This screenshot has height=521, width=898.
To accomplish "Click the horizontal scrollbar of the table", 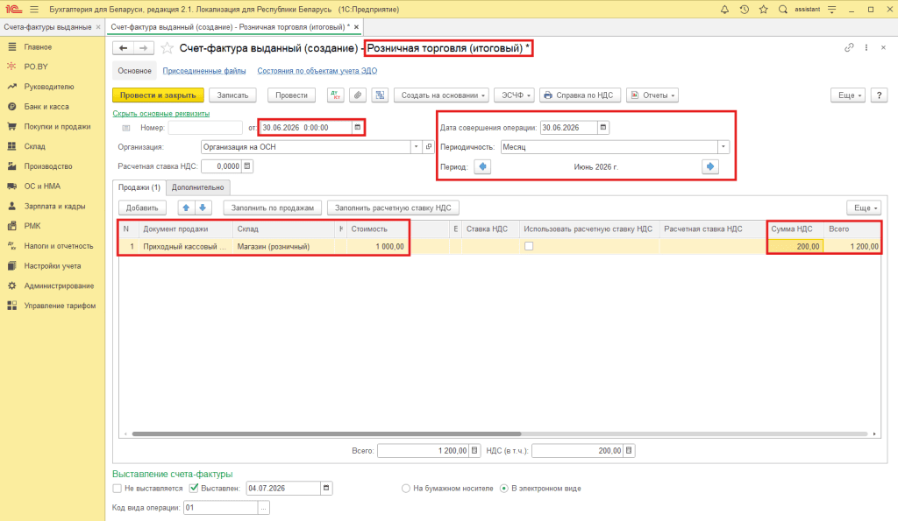I will tap(326, 434).
